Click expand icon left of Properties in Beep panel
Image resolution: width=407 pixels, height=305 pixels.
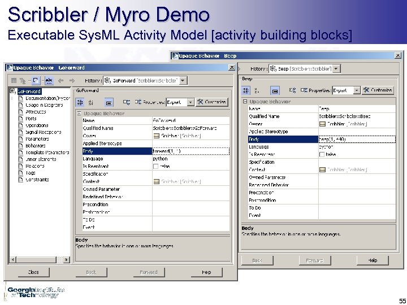293,90
